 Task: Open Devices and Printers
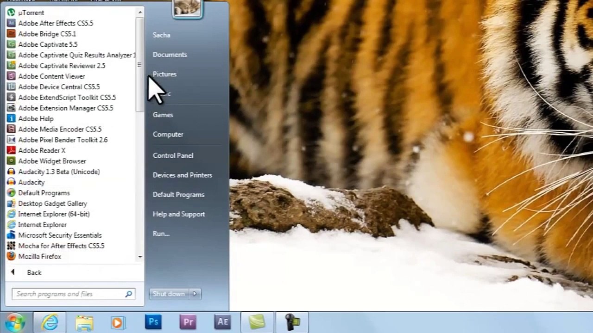183,175
